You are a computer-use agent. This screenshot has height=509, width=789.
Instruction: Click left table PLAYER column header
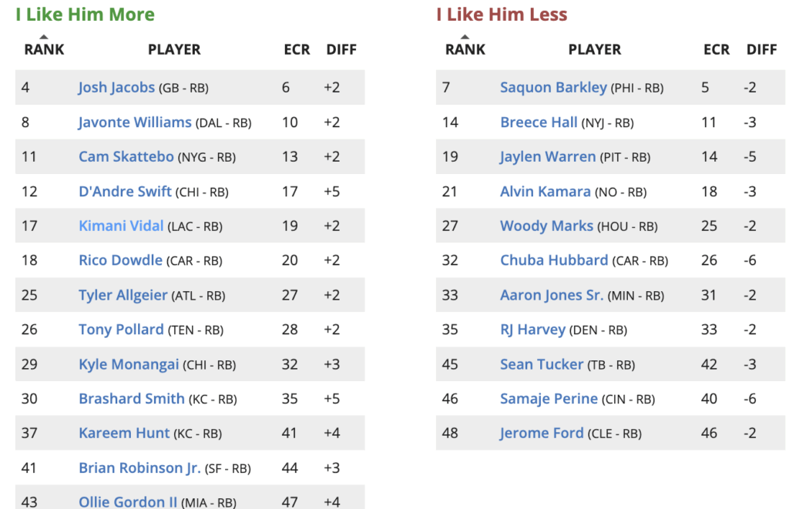pos(174,49)
